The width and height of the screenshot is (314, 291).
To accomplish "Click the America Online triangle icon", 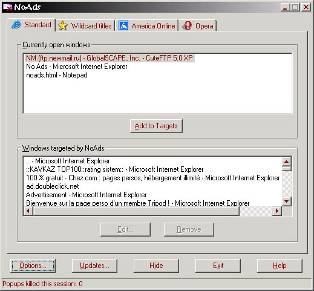I will point(123,25).
